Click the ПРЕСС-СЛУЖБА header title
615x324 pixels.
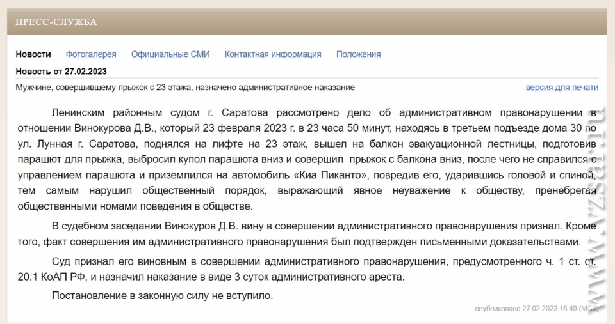click(x=56, y=22)
